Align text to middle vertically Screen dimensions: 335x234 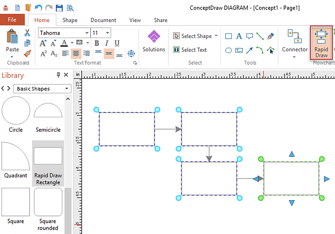click(x=109, y=54)
